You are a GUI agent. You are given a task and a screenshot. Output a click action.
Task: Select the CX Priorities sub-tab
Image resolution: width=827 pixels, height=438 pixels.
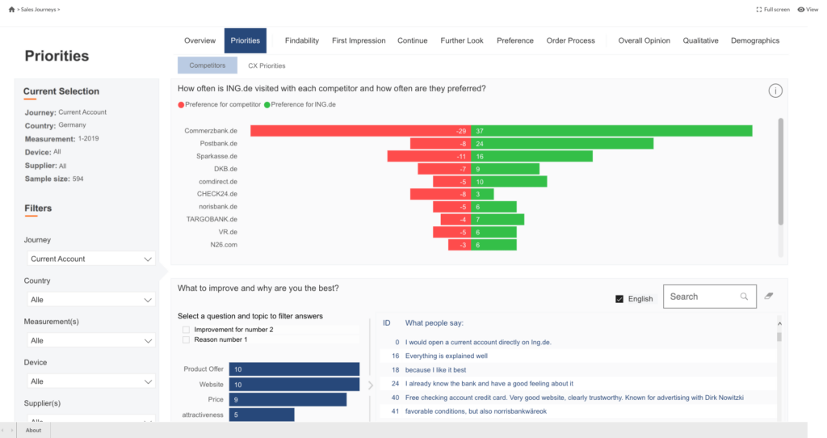coord(267,65)
